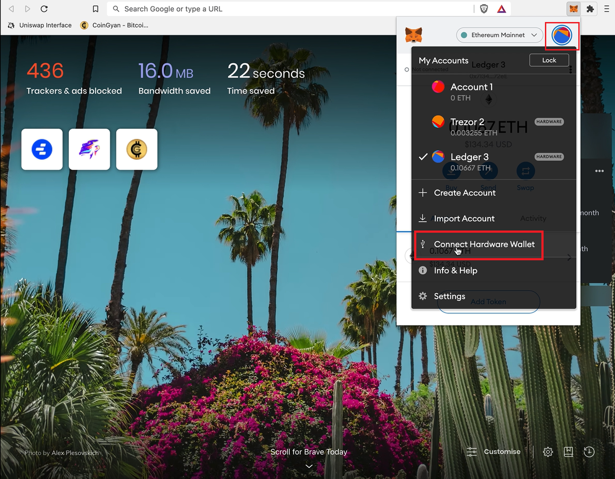Click the Brave Rewards triangle icon

pos(501,9)
